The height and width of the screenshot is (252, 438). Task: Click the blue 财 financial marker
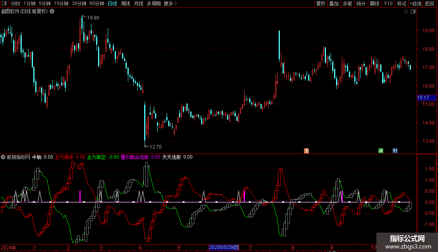coord(395,151)
